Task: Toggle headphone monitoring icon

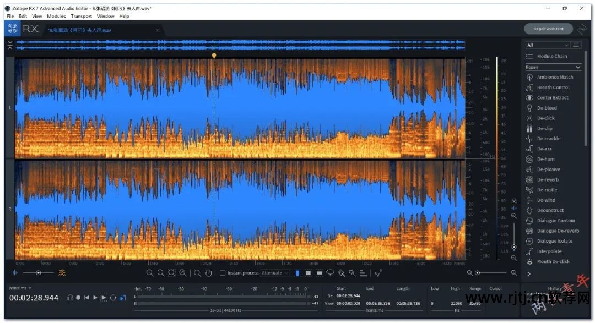Action: (70, 298)
